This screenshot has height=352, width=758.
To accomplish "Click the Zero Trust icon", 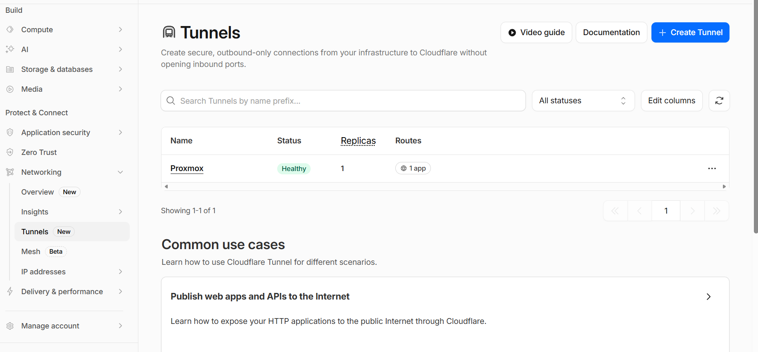I will coord(10,152).
